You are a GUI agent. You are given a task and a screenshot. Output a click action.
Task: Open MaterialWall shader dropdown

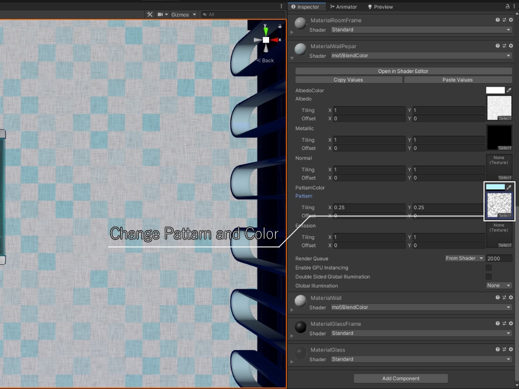pyautogui.click(x=421, y=307)
